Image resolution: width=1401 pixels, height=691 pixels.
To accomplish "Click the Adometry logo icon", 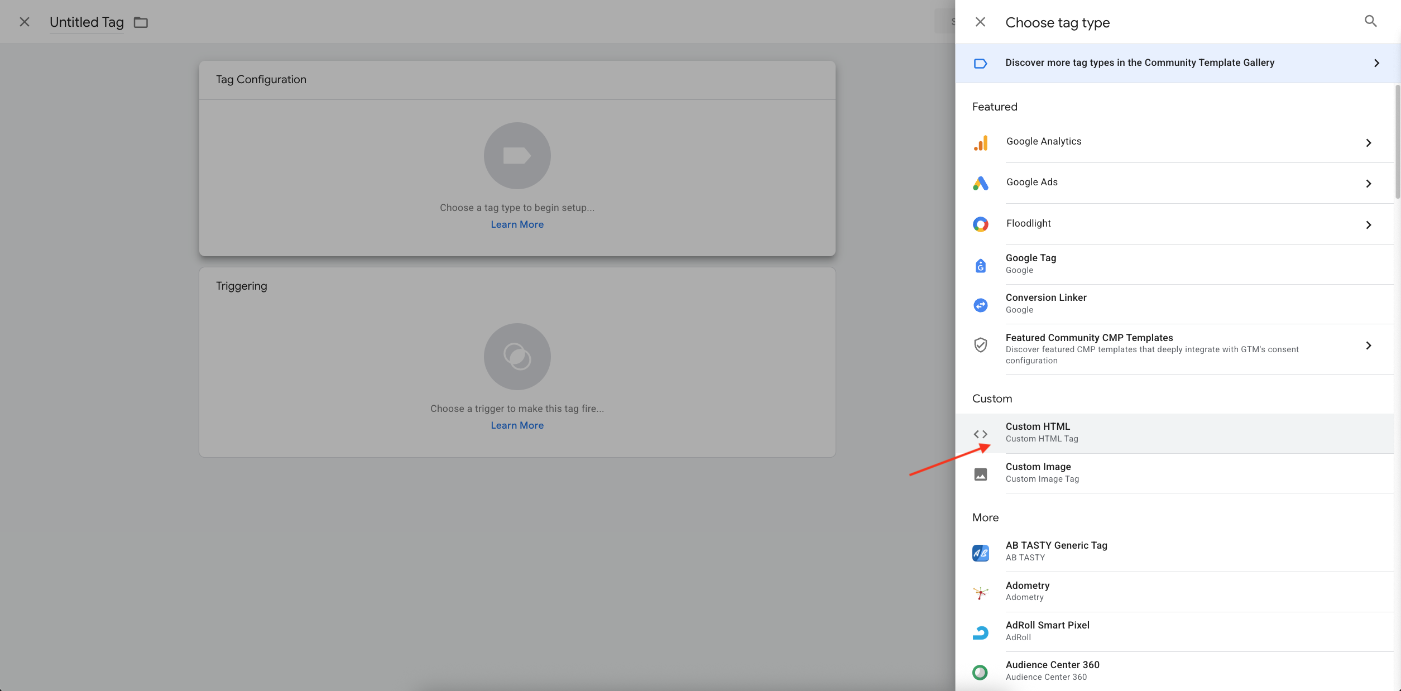I will [981, 593].
